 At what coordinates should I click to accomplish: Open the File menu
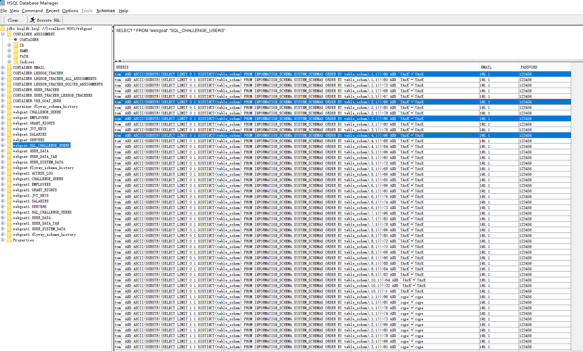click(4, 11)
